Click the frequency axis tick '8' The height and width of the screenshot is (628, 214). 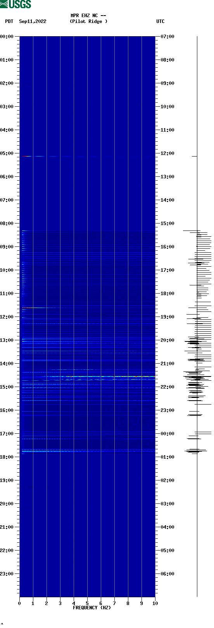(x=128, y=603)
